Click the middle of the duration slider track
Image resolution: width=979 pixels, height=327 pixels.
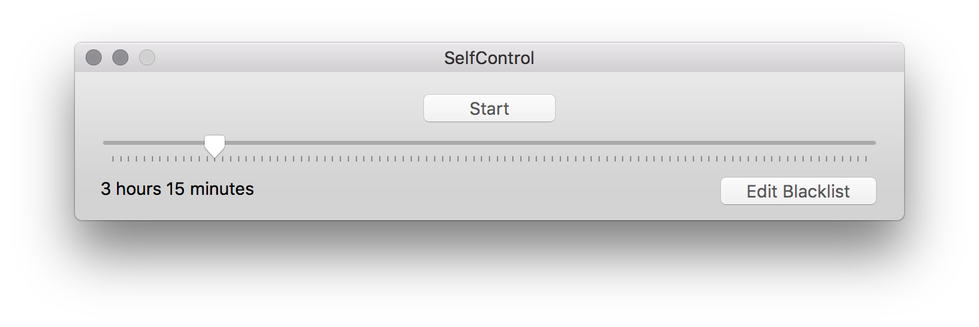coord(490,143)
